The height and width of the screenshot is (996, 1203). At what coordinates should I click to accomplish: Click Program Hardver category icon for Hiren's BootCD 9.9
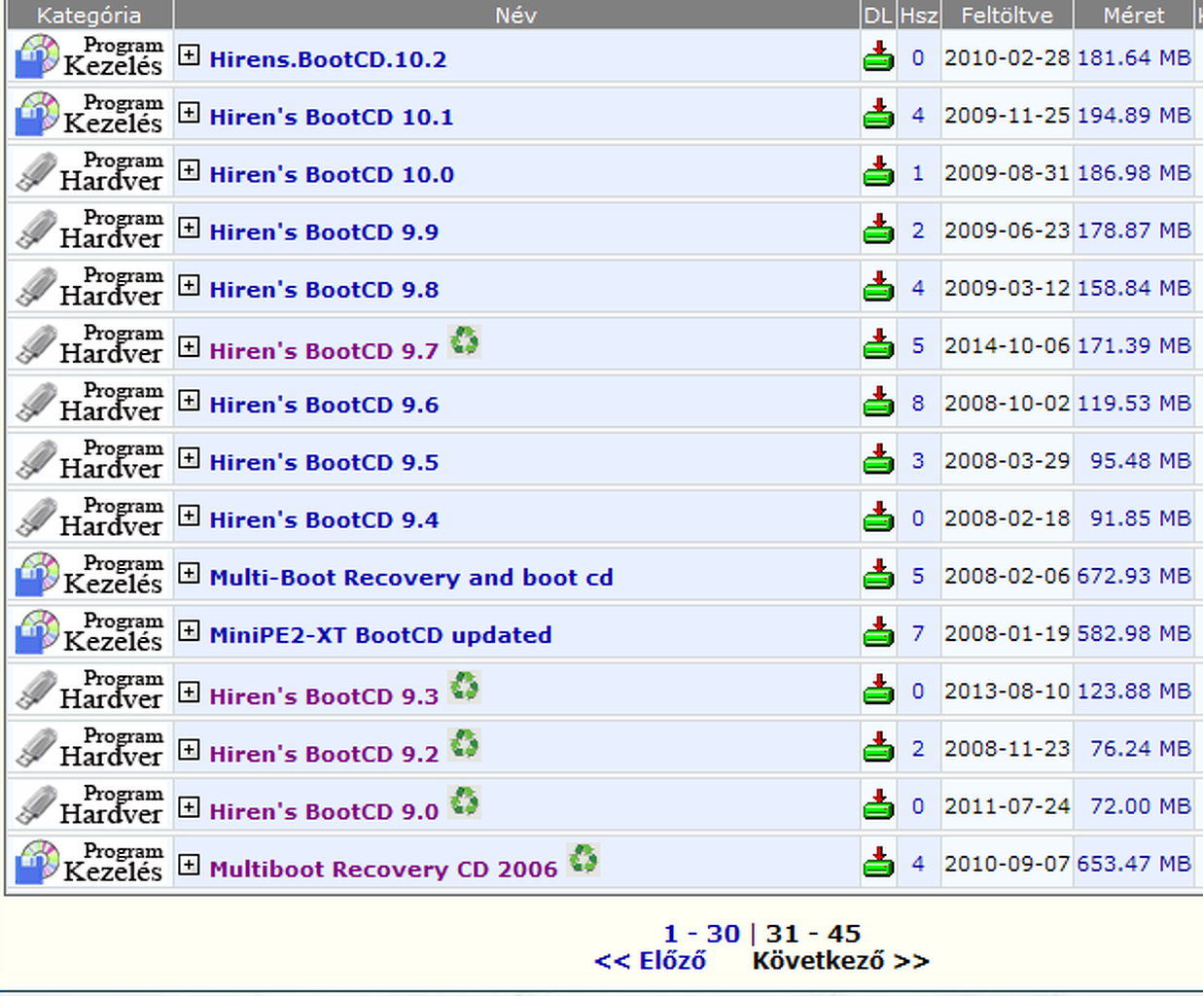coord(88,229)
